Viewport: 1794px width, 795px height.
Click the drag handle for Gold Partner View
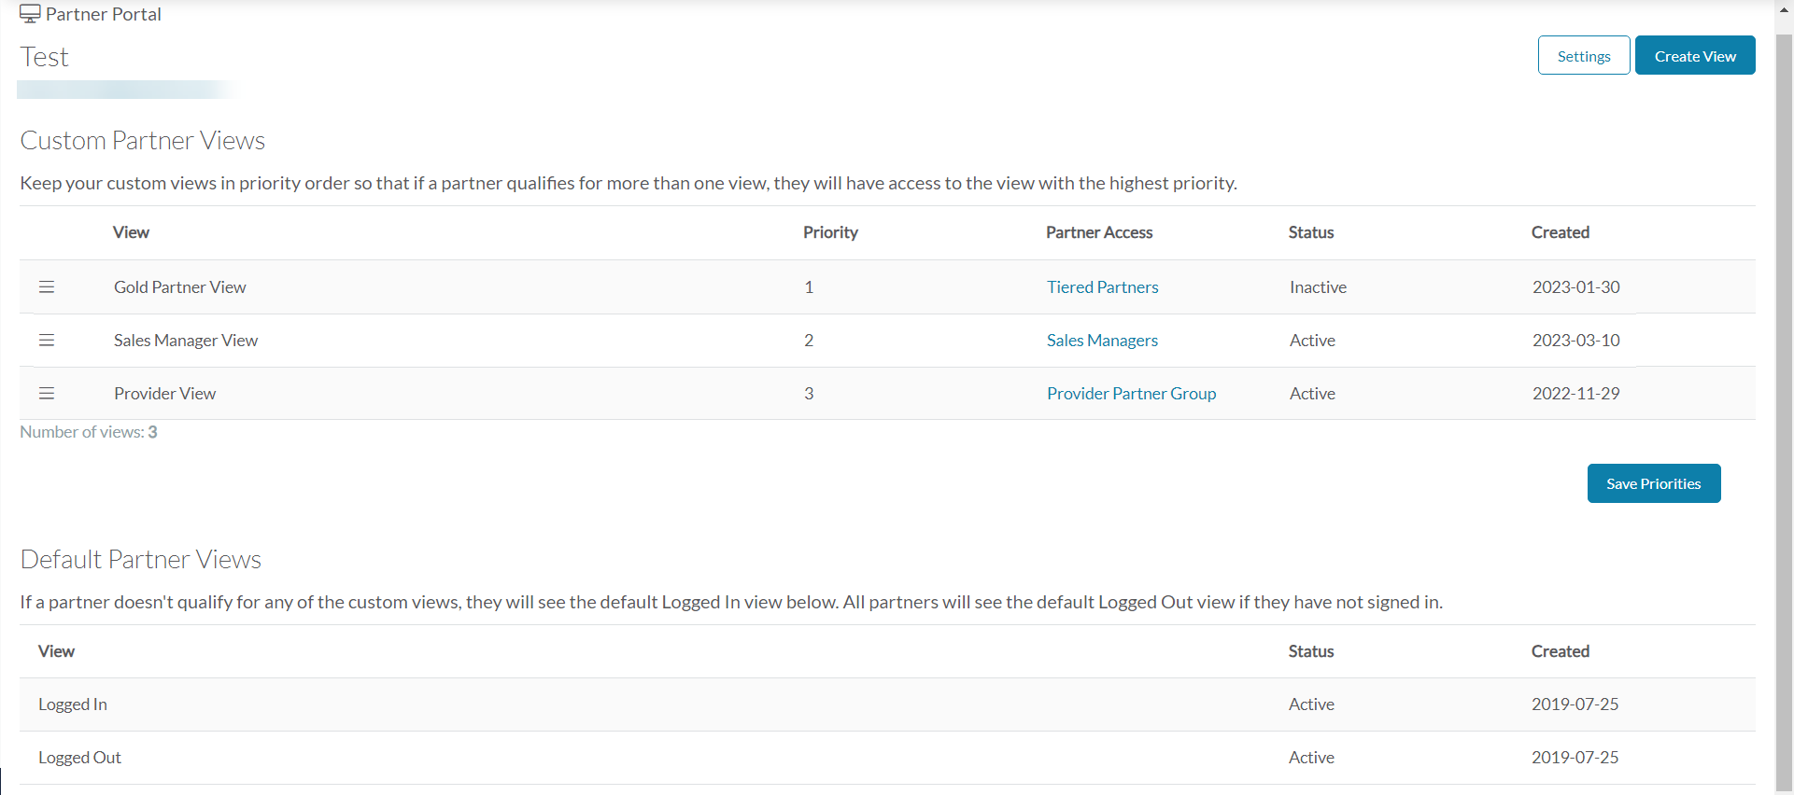tap(47, 286)
